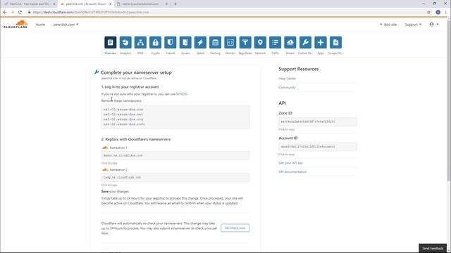Click the '1. Log in to your registrar account' text
The height and width of the screenshot is (253, 451).
coord(130,86)
